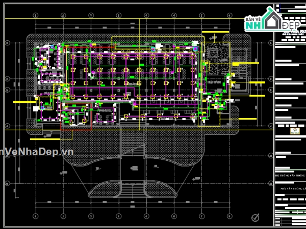
Task: Click the NHÀ VĂN PHÒNG text in the title block
Action: (x=292, y=188)
